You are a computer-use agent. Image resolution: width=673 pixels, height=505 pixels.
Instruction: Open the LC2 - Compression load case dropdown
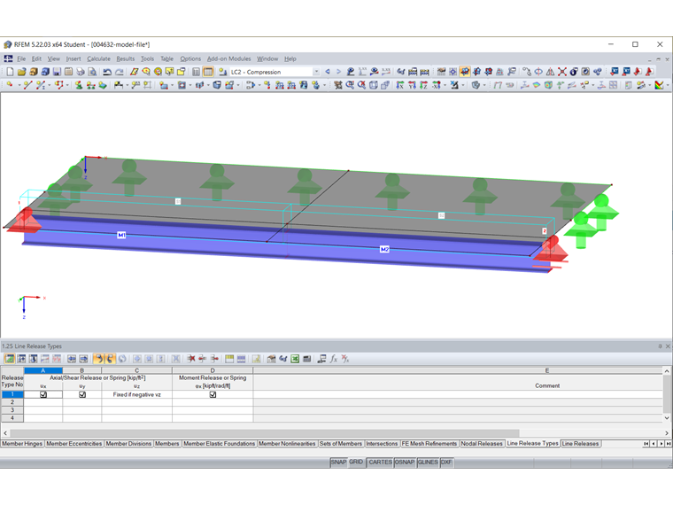point(316,72)
